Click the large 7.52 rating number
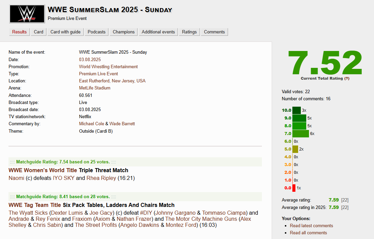Screen dimensions: 374x239 [325, 62]
